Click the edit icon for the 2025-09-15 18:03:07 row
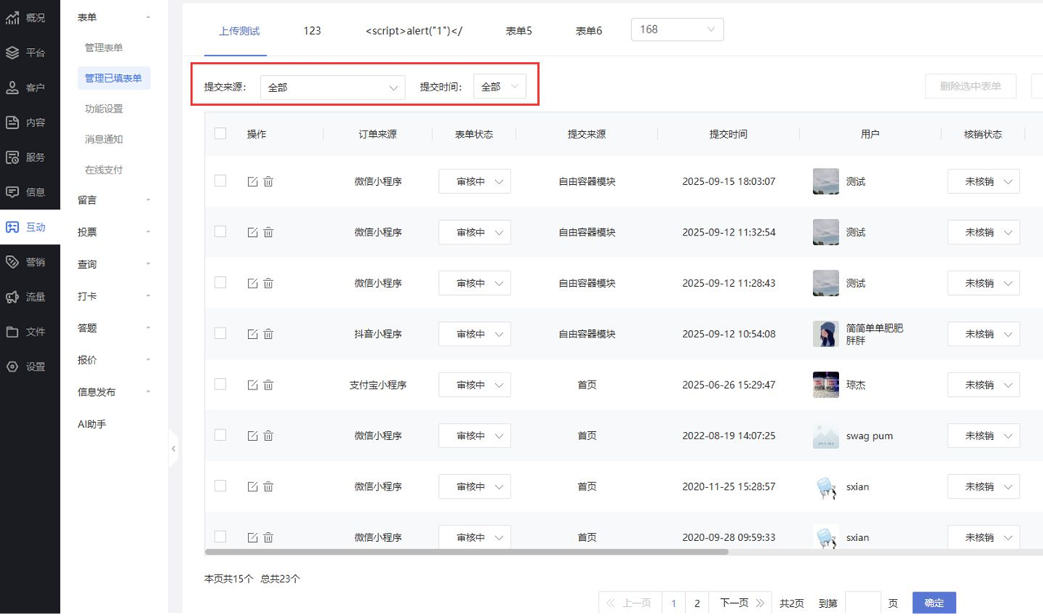This screenshot has height=616, width=1043. 252,182
